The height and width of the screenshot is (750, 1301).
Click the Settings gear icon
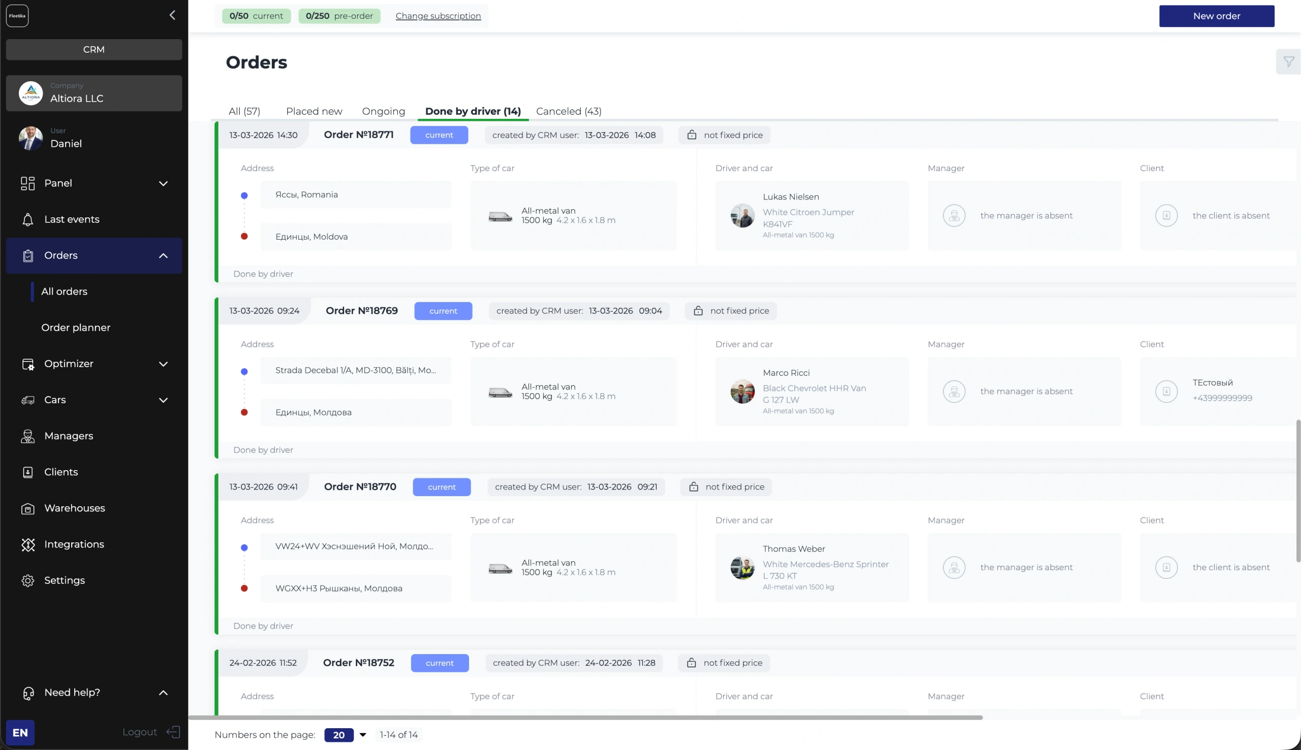(x=28, y=580)
